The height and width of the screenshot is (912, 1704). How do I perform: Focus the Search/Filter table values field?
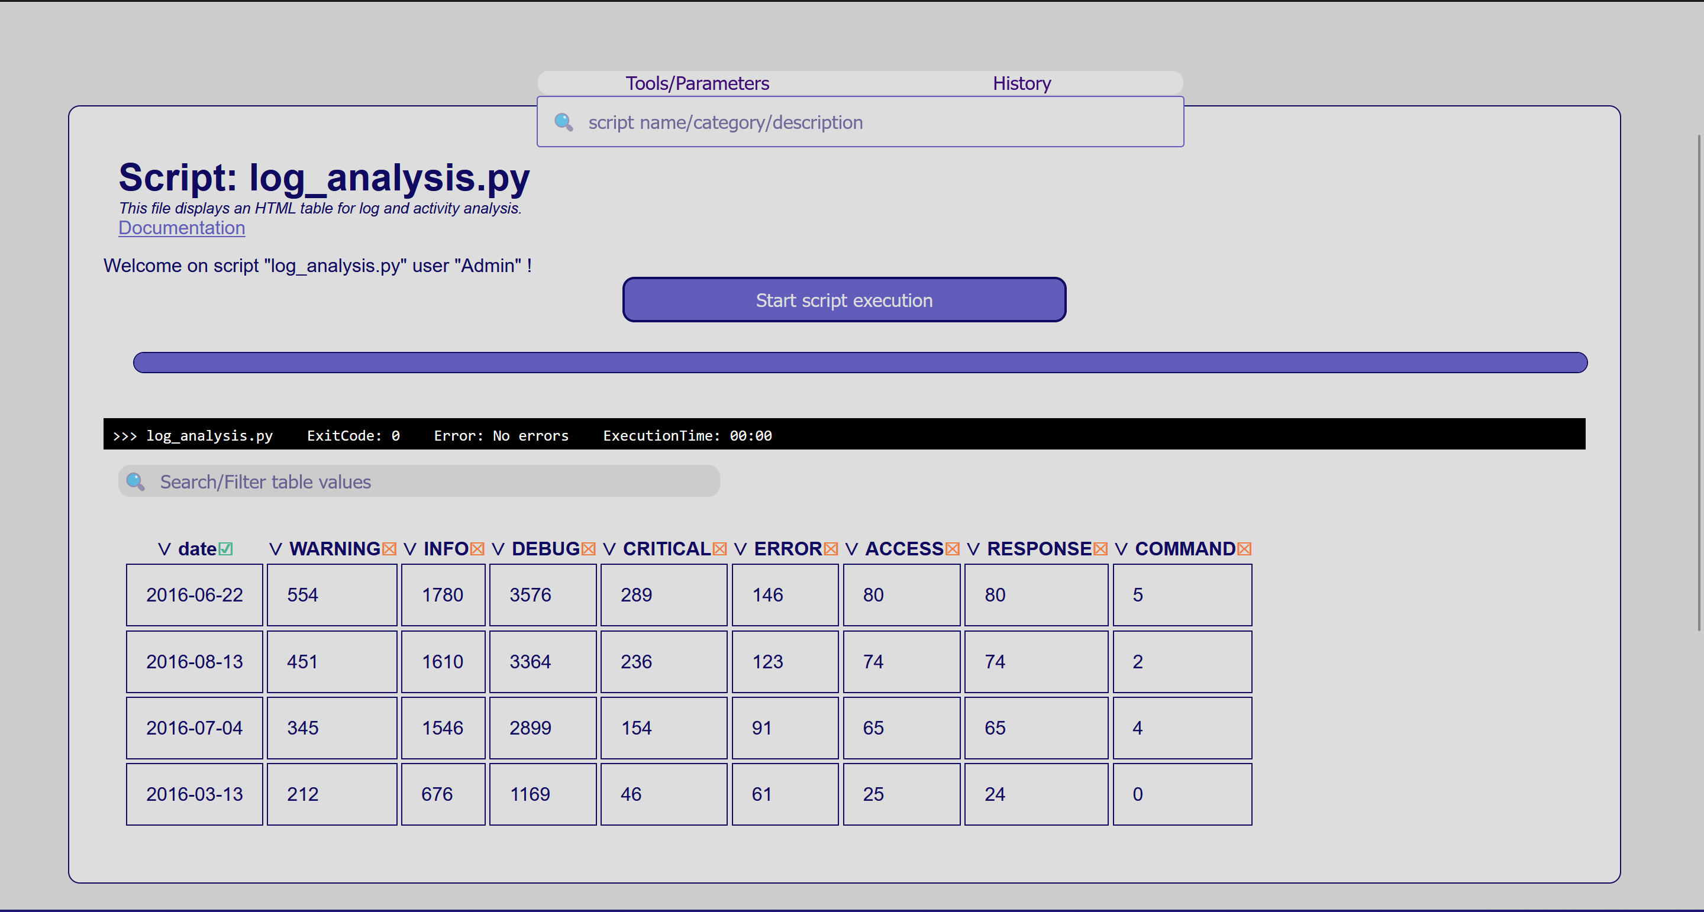430,481
